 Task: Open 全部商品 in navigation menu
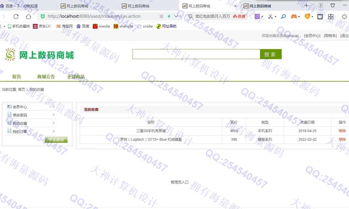tap(76, 77)
